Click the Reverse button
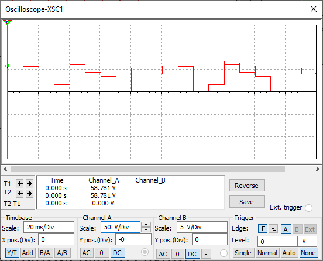The height and width of the screenshot is (261, 323). coord(247,186)
